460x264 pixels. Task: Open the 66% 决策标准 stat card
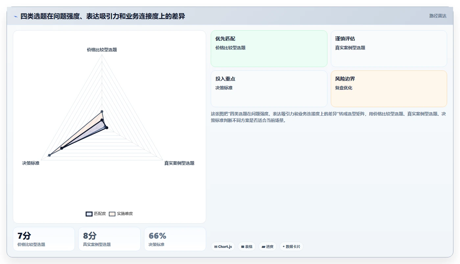click(175, 239)
